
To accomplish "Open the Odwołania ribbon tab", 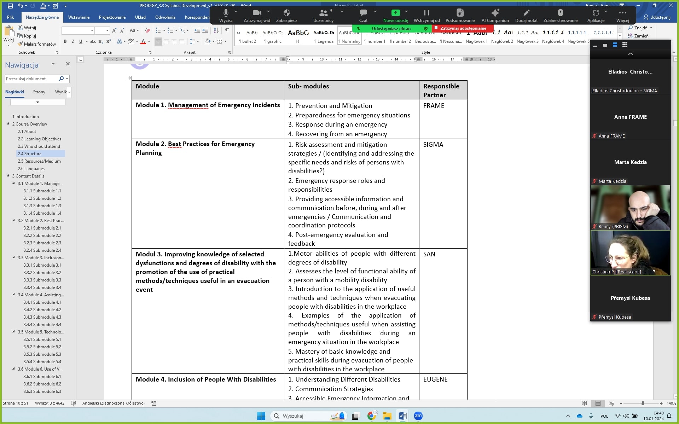I will tap(165, 17).
